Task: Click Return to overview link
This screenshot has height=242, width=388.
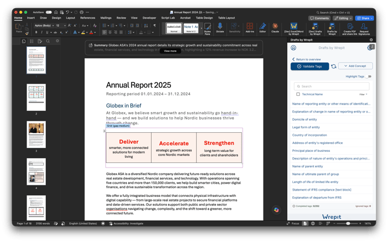Action: pos(306,59)
